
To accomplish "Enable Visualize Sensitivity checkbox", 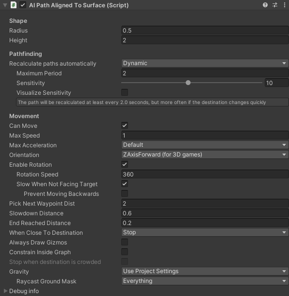I will pos(125,92).
